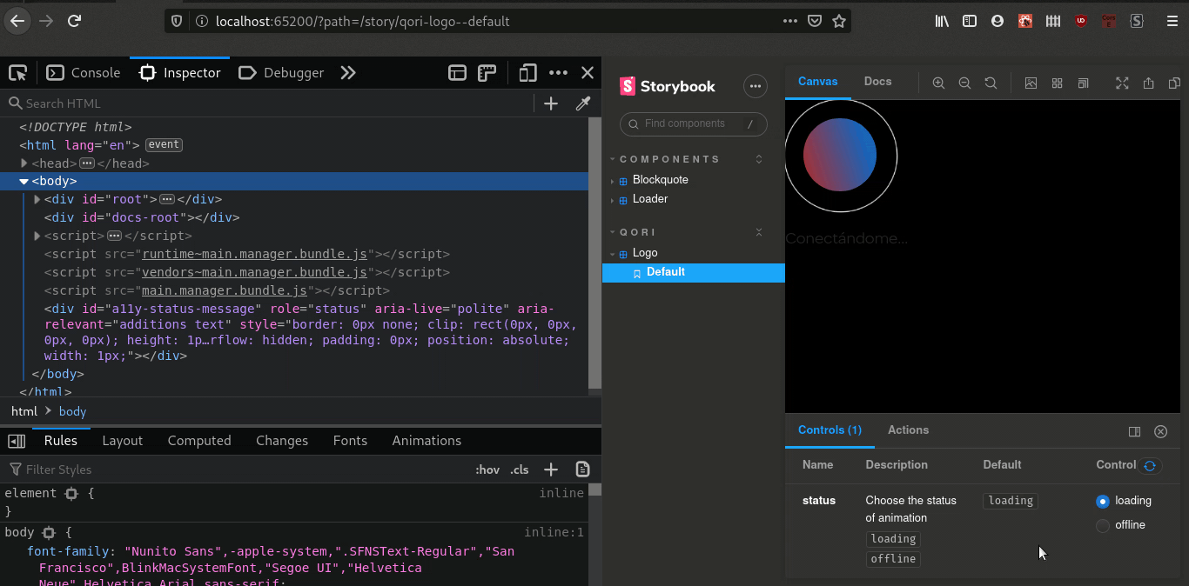
Task: Toggle the :hov pseudo-class panel
Action: 487,469
